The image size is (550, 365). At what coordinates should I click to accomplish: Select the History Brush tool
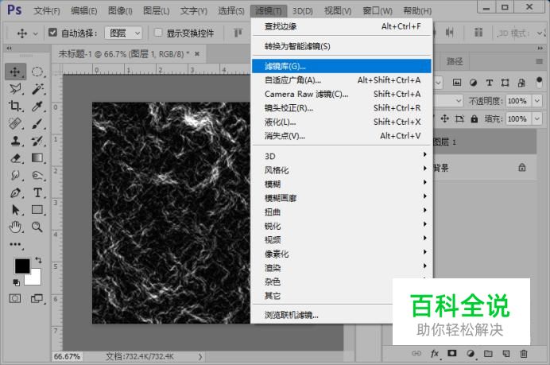[x=37, y=141]
